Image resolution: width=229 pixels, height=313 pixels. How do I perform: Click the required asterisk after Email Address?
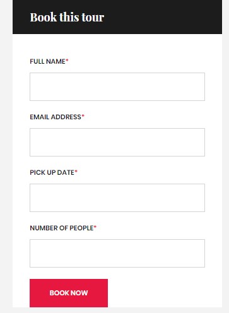click(x=83, y=116)
